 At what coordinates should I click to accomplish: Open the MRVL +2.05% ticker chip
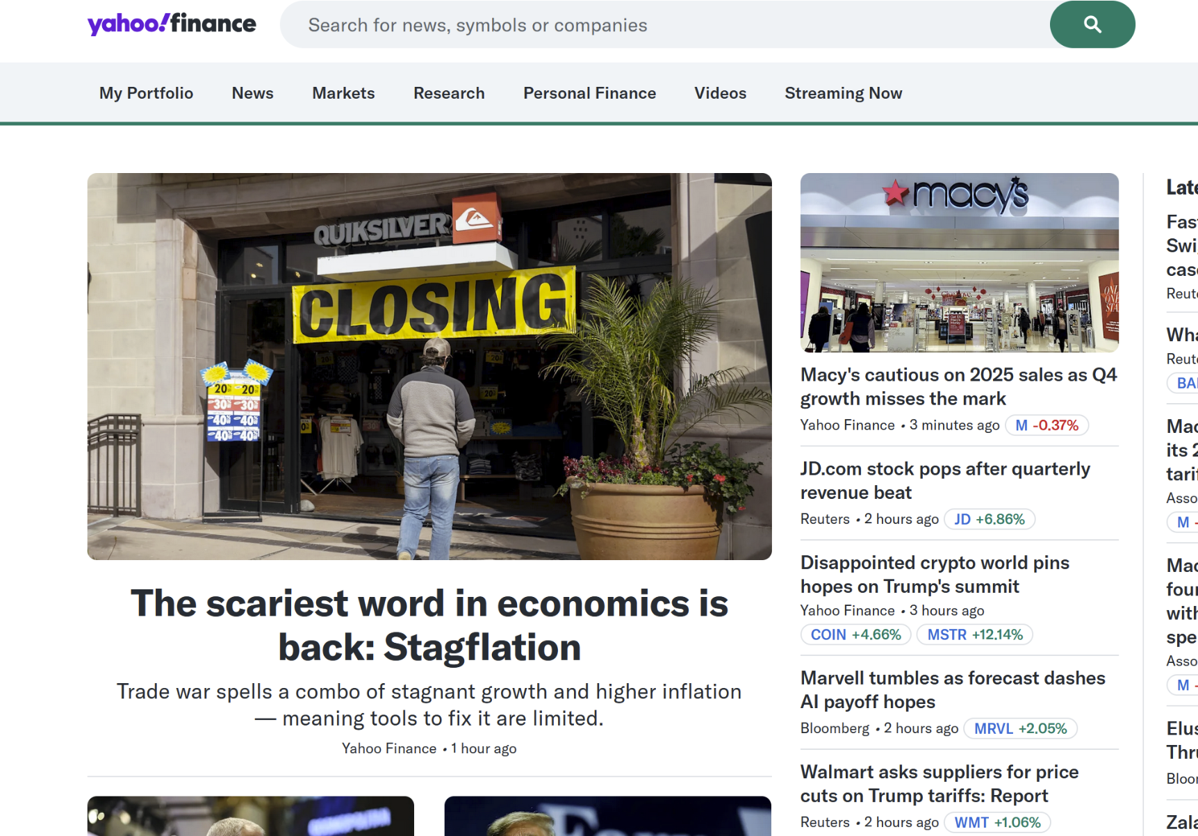tap(1021, 728)
